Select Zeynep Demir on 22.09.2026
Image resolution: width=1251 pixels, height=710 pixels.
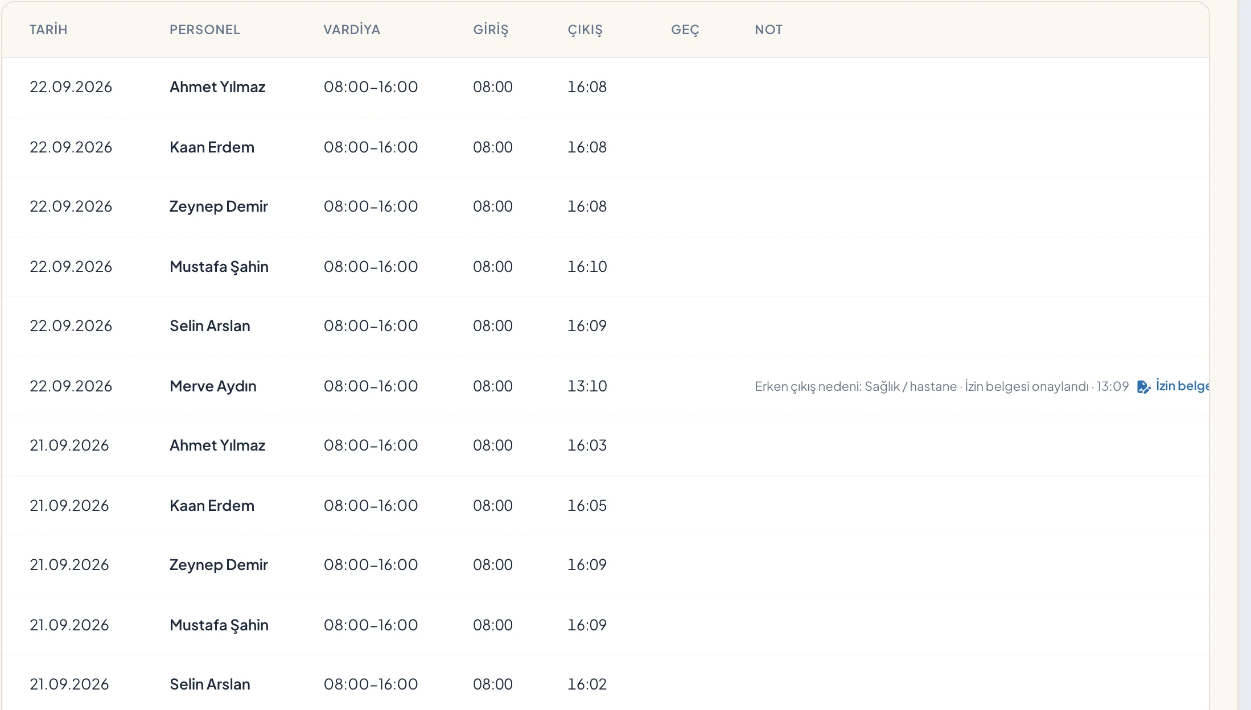(x=219, y=207)
